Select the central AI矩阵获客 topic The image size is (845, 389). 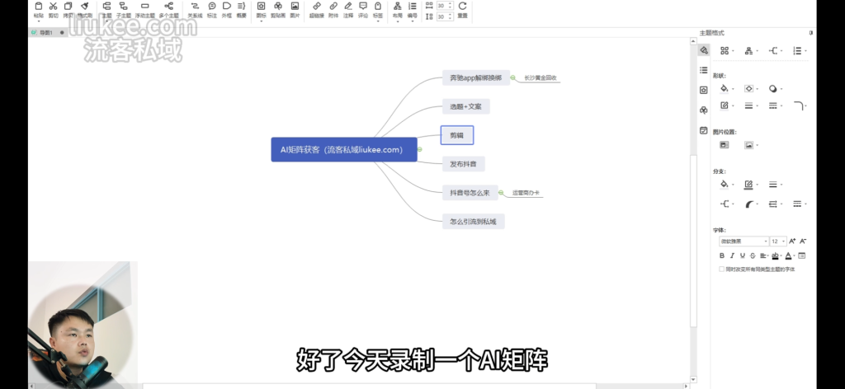tap(344, 149)
